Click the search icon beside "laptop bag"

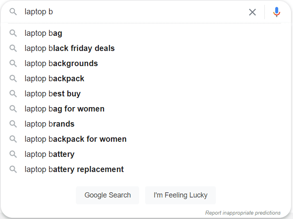13,33
